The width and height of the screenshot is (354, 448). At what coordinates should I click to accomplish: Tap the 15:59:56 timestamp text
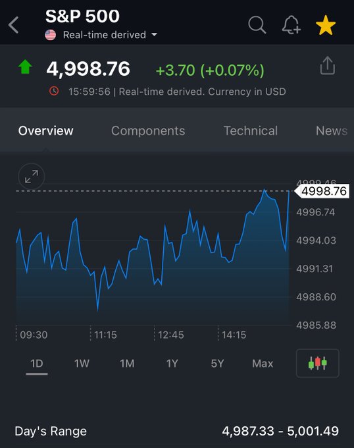pyautogui.click(x=89, y=92)
